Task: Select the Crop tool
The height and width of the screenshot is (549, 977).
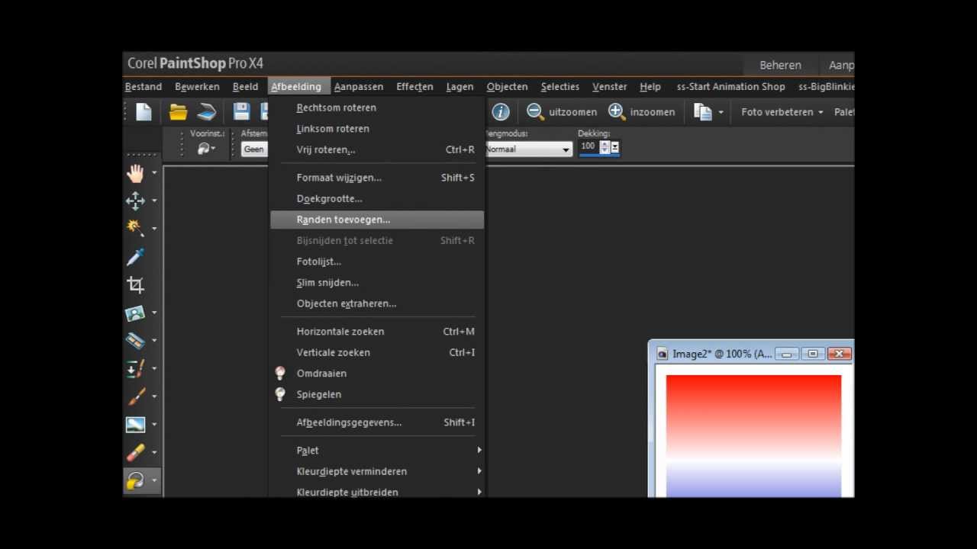Action: click(136, 285)
